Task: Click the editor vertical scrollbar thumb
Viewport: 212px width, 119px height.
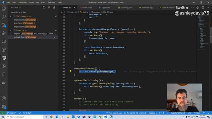Action: 211,35
